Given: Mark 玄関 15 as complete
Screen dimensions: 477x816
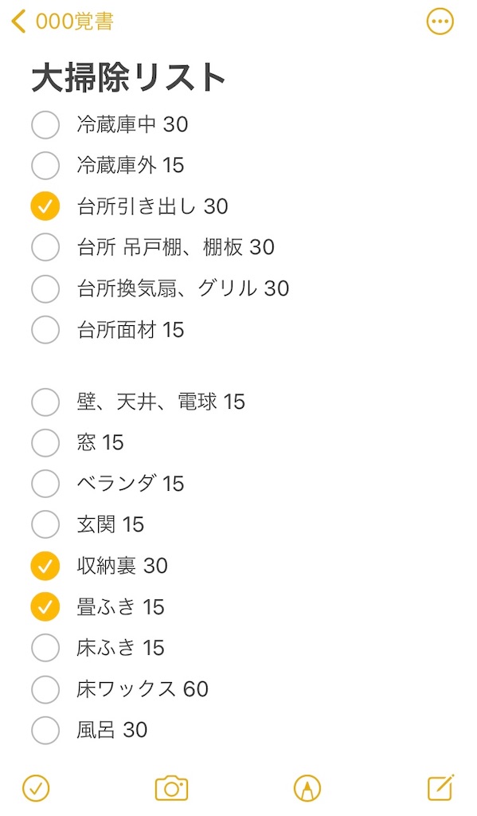Looking at the screenshot, I should [45, 525].
